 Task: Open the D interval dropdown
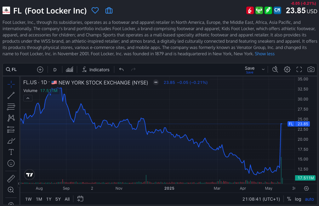click(55, 69)
